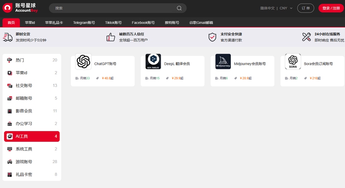
Task: Open the DeepL Translate logo thumbnail
Action: point(153,62)
